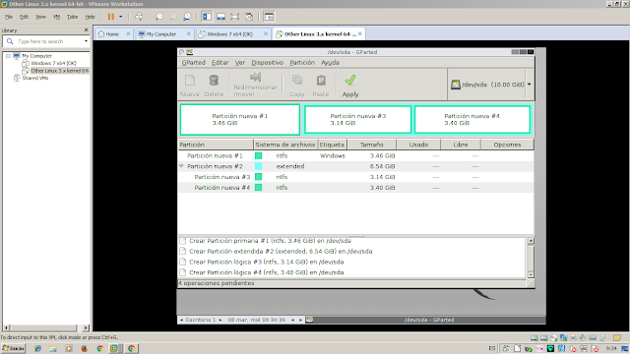
Task: Select Partición nueva #1 block in disk map
Action: (x=240, y=120)
